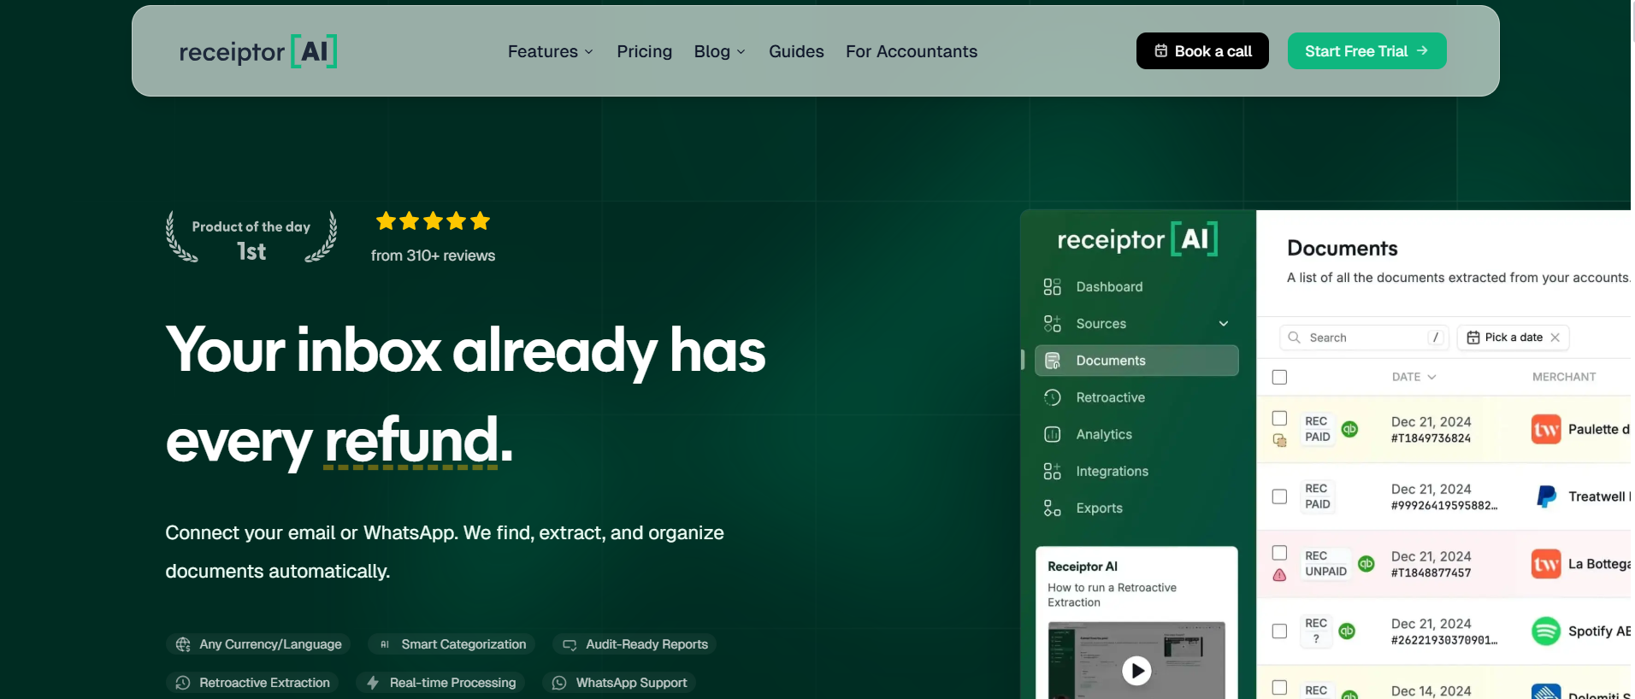This screenshot has width=1635, height=699.
Task: Check the Paulette row checkbox
Action: [x=1279, y=418]
